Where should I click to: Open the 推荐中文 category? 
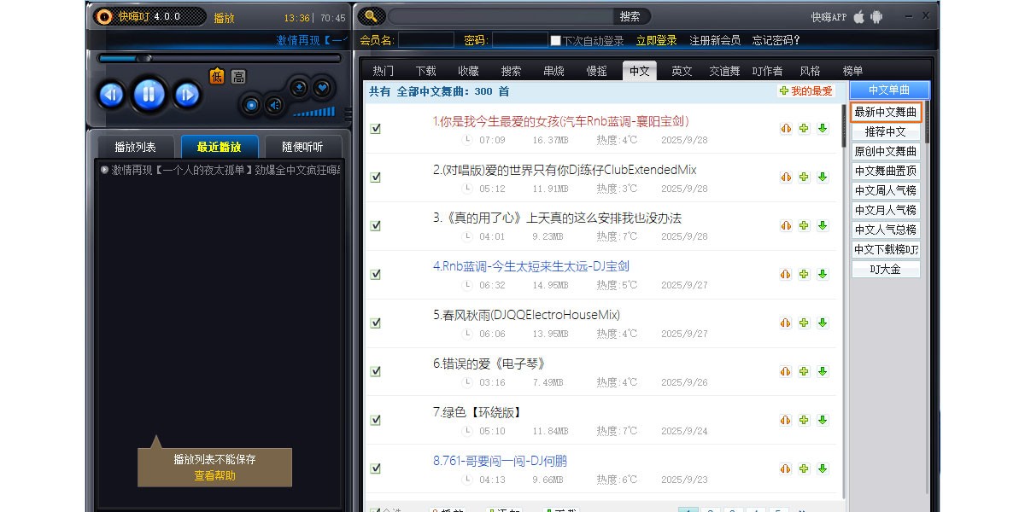(886, 131)
